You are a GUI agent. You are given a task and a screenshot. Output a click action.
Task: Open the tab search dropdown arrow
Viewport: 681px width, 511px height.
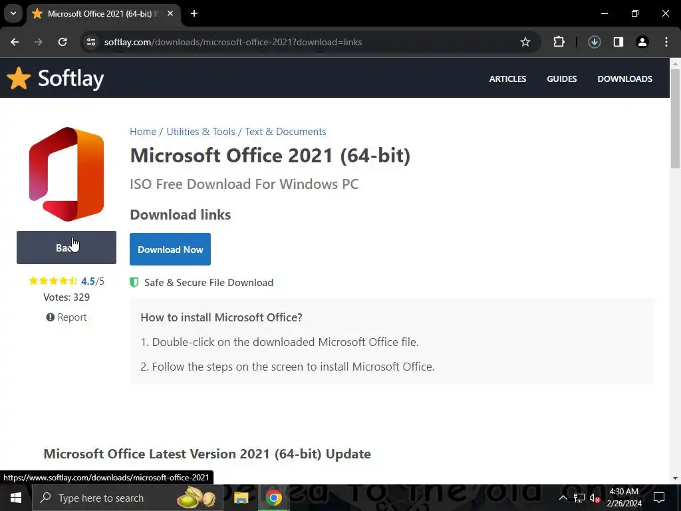coord(13,13)
